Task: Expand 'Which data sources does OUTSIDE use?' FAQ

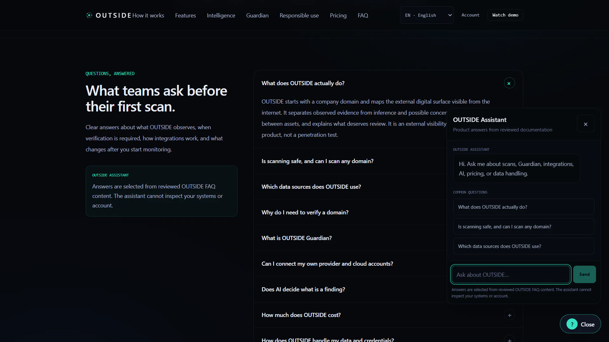Action: [x=311, y=187]
